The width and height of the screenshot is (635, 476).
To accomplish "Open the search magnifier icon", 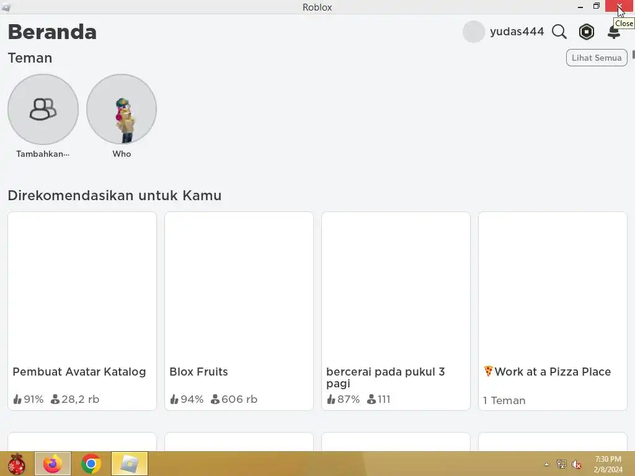I will pyautogui.click(x=559, y=32).
